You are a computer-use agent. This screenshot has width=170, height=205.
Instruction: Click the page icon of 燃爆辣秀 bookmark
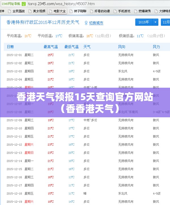[x=135, y=11]
